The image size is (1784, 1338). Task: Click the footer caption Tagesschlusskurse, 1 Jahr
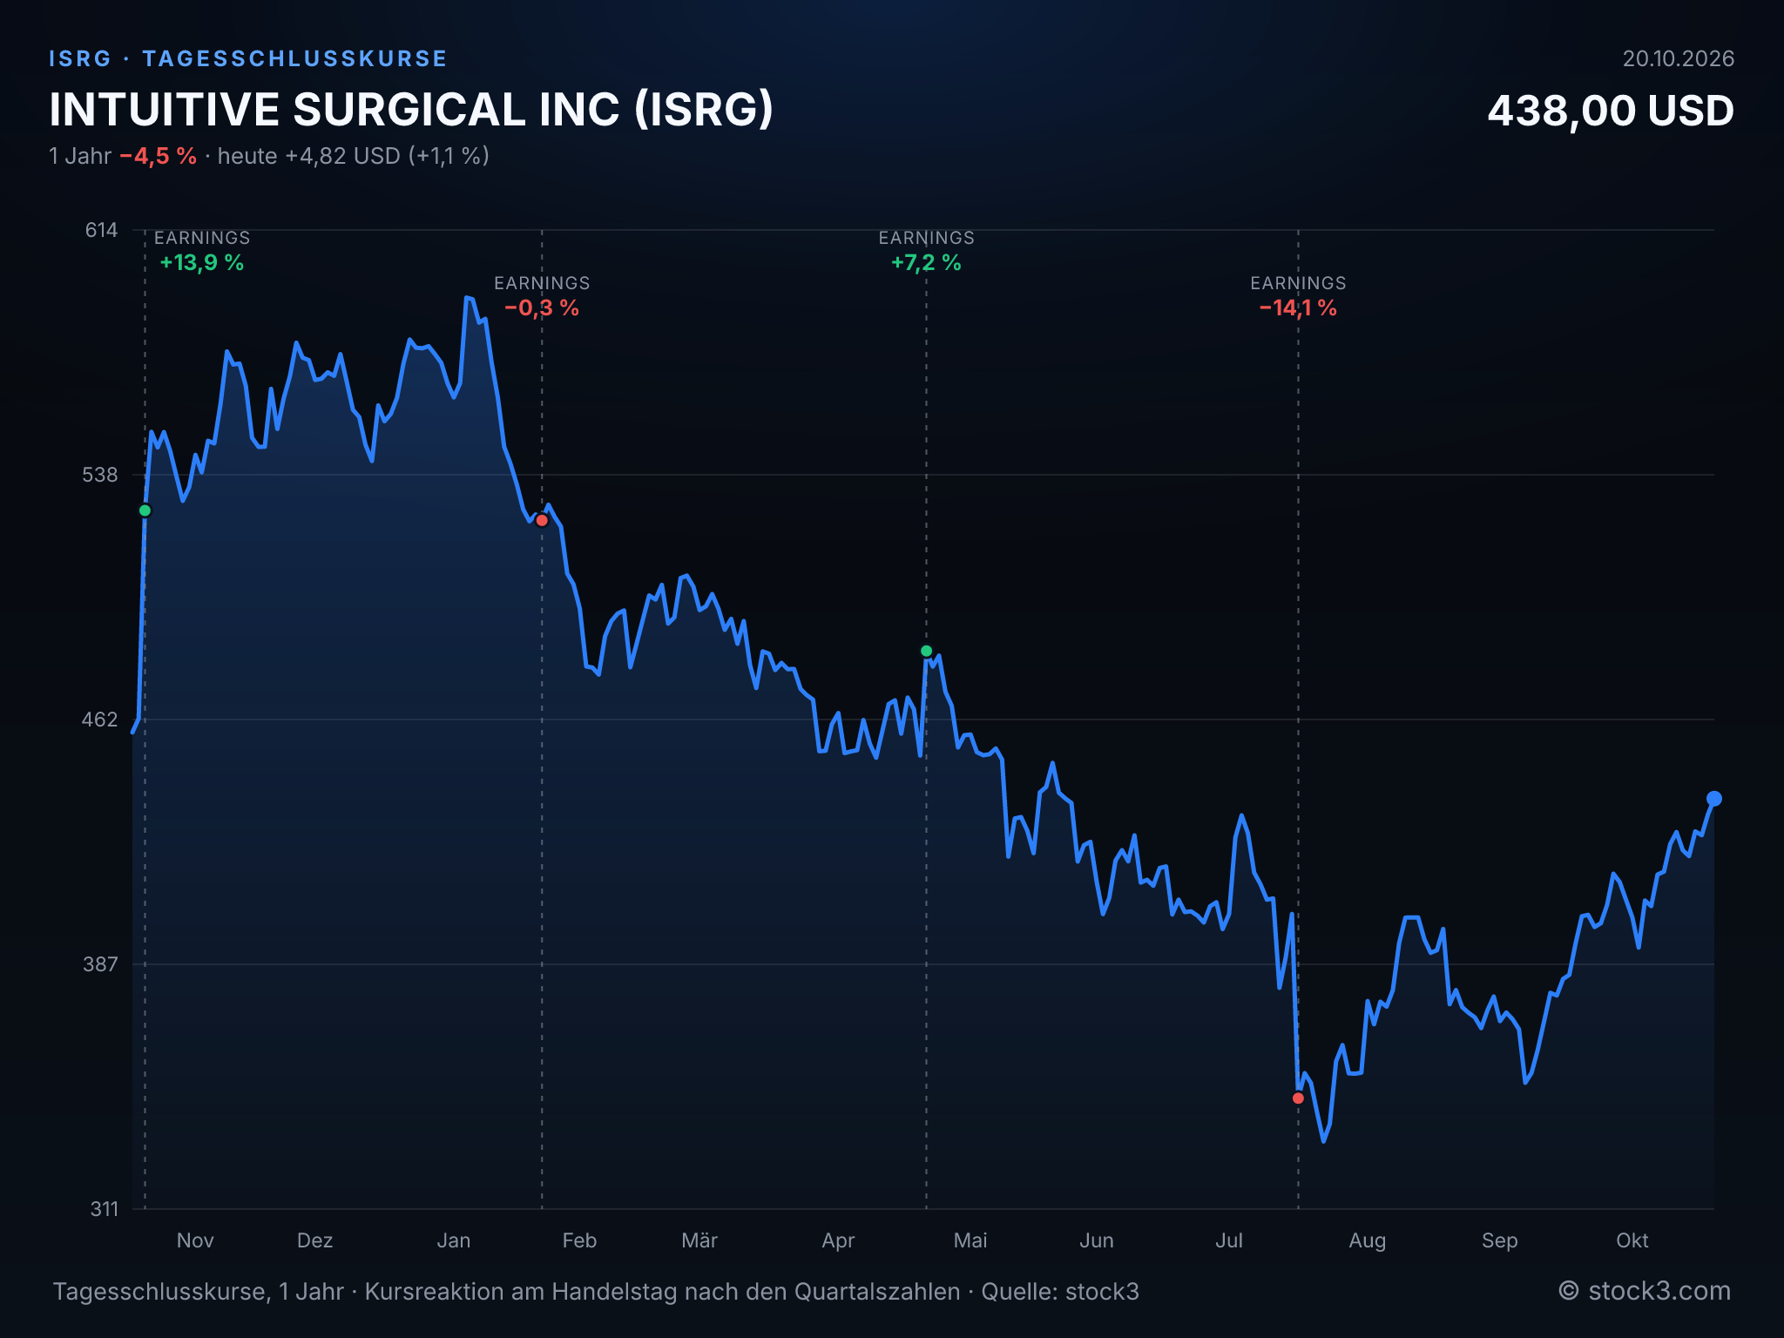[x=198, y=1291]
